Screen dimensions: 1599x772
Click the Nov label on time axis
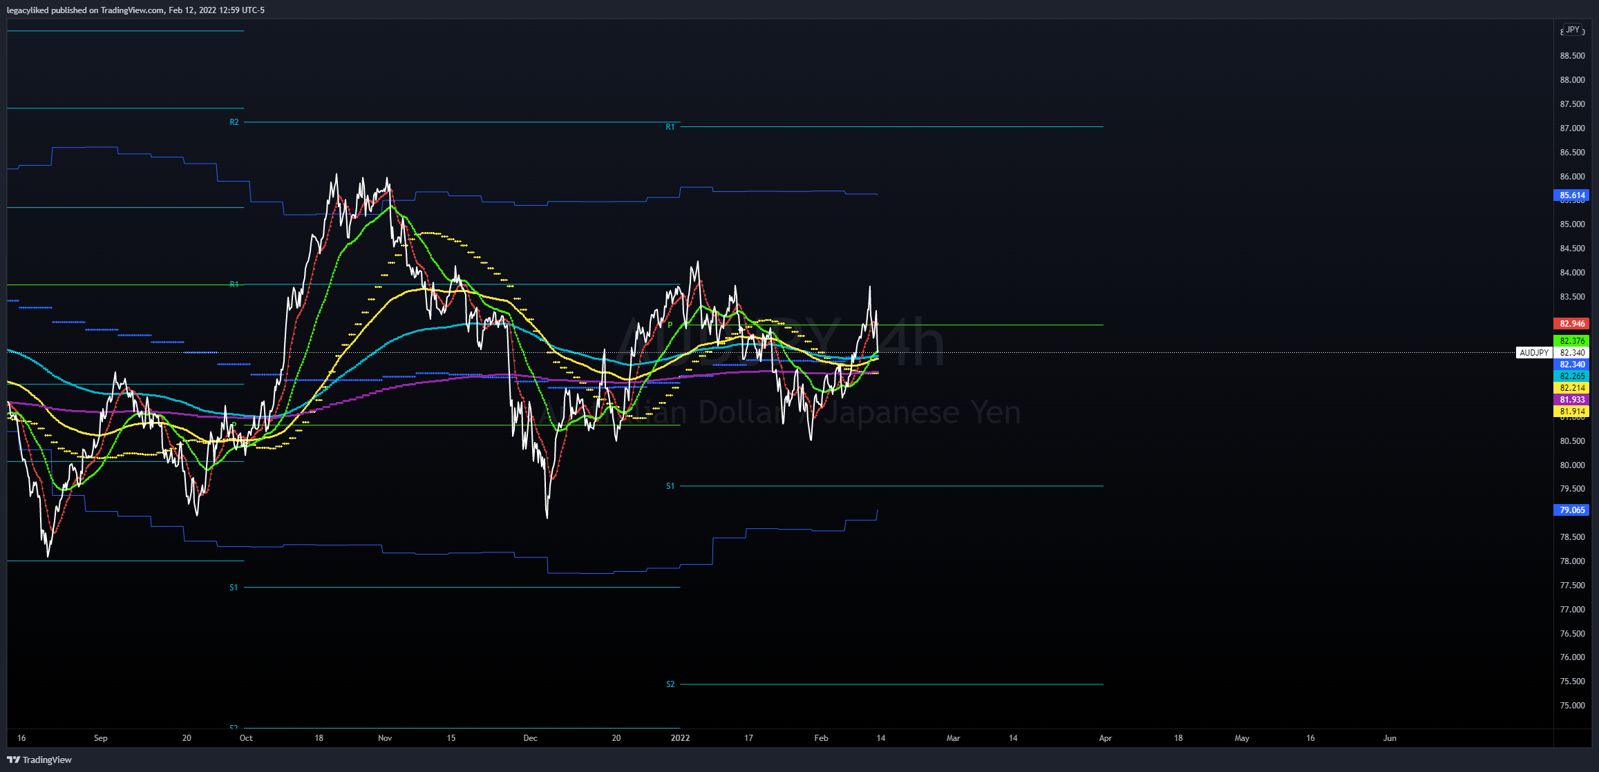click(x=385, y=738)
